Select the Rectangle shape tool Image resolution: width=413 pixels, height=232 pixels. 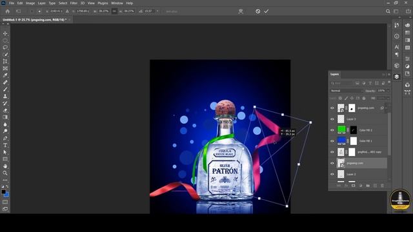tap(5, 159)
